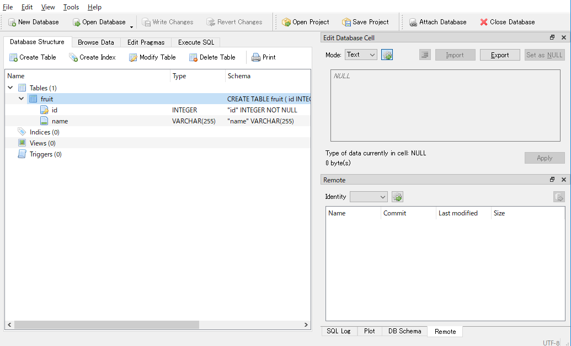
Task: Open the Tools menu
Action: point(71,7)
